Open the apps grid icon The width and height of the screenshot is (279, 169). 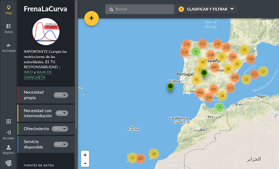[8, 122]
